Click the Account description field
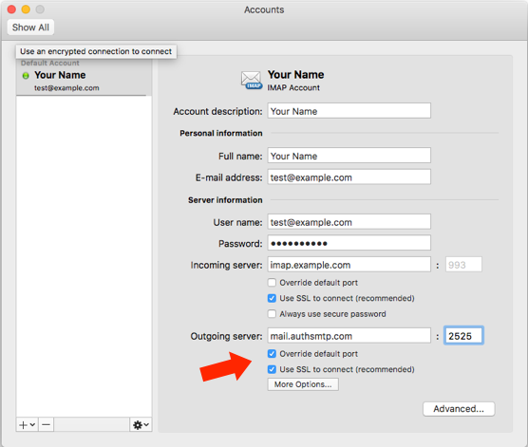 [349, 111]
